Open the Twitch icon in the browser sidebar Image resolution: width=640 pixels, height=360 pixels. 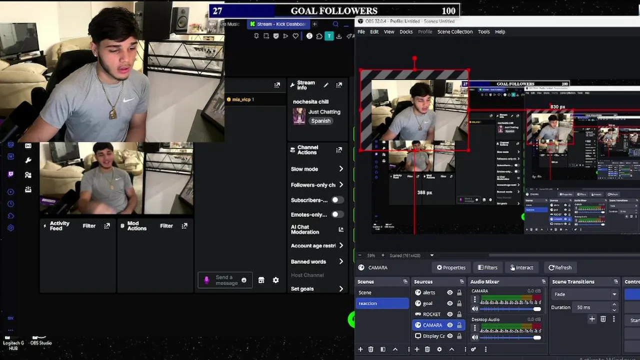[x=11, y=174]
